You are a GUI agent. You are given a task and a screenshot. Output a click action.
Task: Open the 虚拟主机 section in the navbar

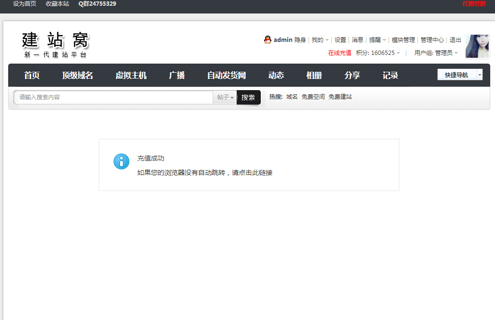pyautogui.click(x=131, y=75)
